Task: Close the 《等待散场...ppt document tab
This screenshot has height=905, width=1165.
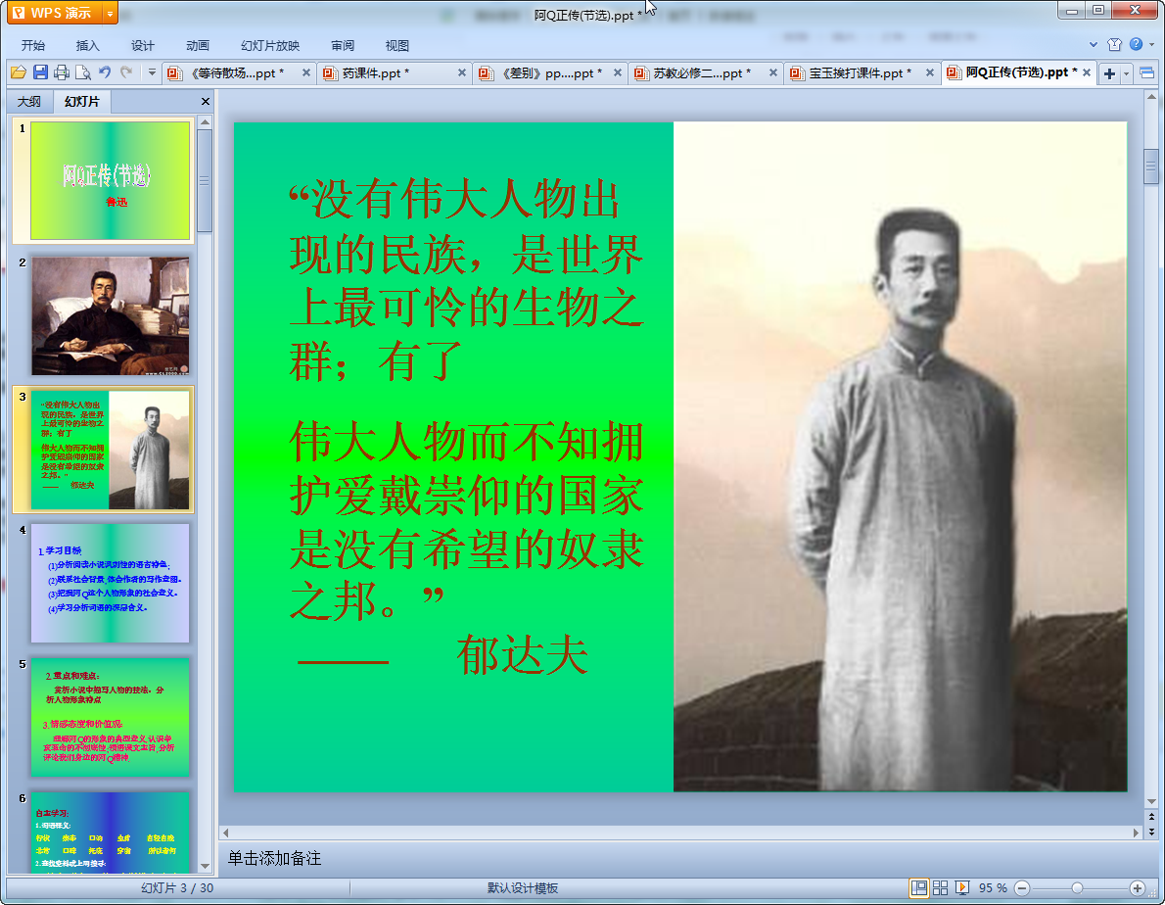Action: coord(306,72)
